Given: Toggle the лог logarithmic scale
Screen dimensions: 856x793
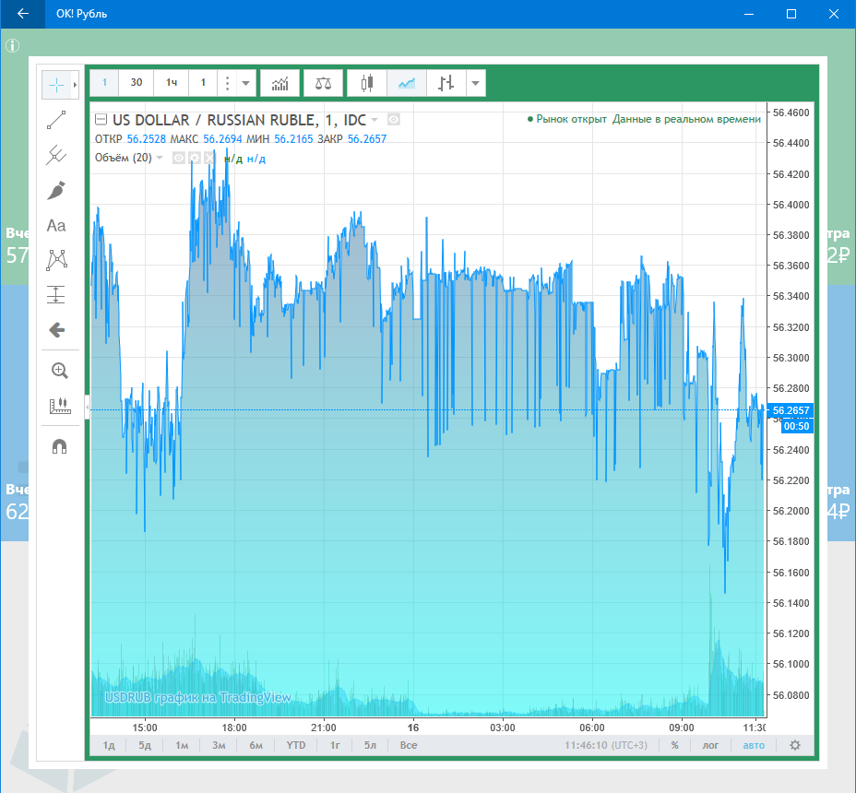Looking at the screenshot, I should pos(710,745).
